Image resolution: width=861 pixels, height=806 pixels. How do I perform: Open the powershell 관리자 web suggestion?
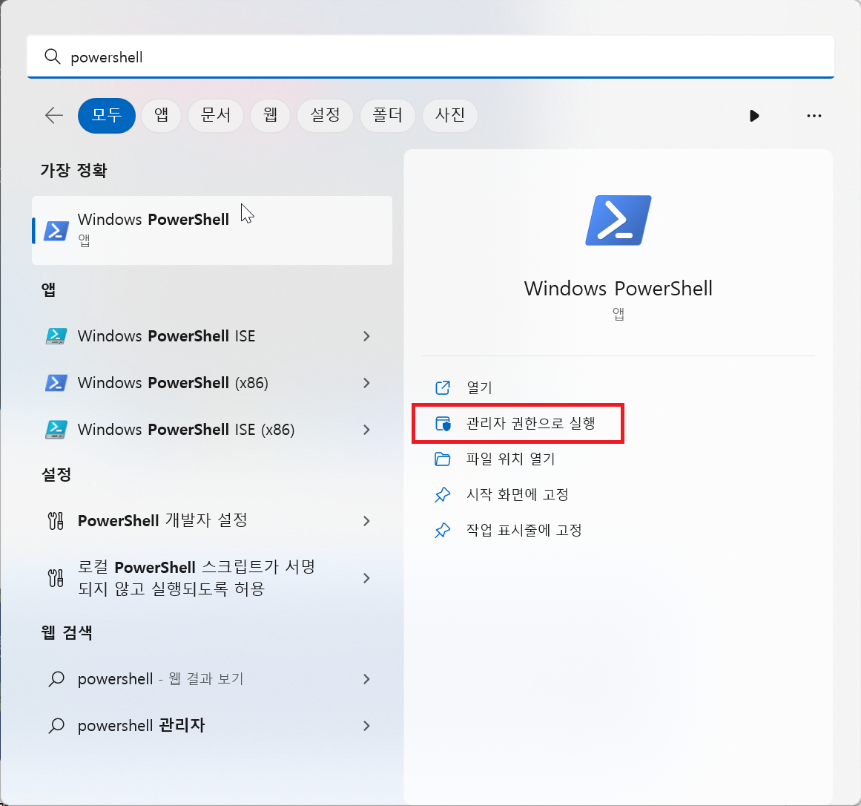[x=212, y=726]
